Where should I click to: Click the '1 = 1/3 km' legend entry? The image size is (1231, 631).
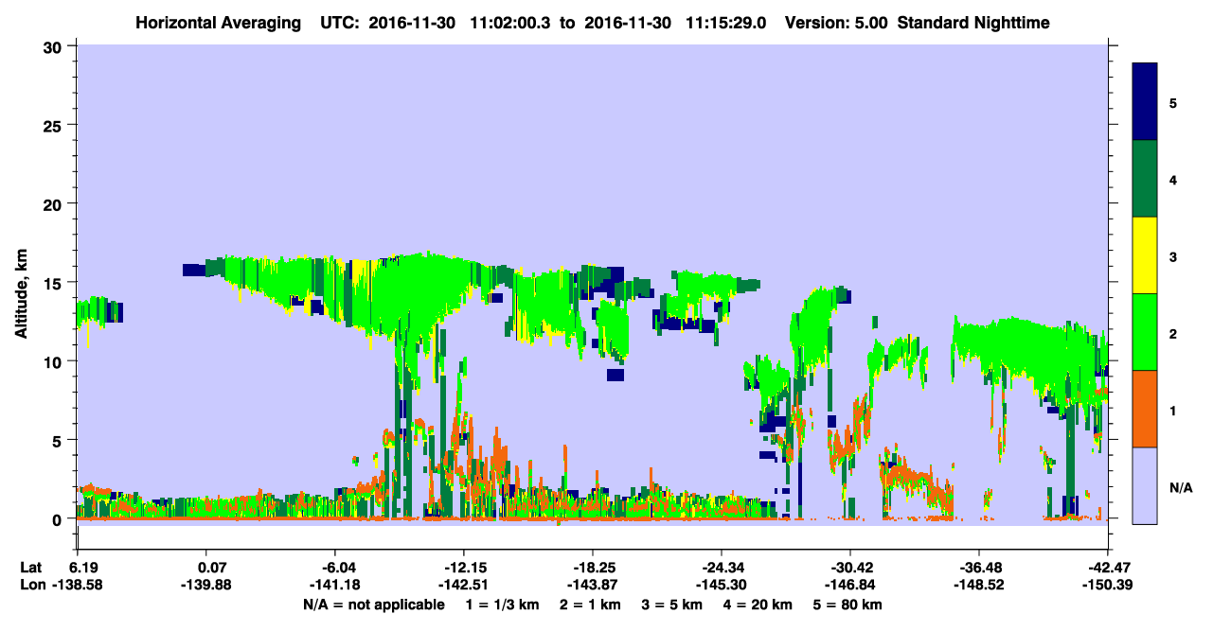(501, 605)
